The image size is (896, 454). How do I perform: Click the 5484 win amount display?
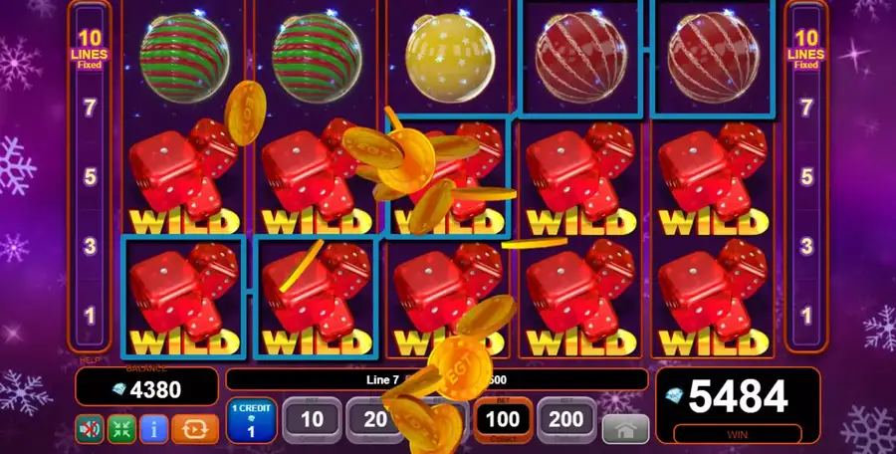click(x=738, y=397)
